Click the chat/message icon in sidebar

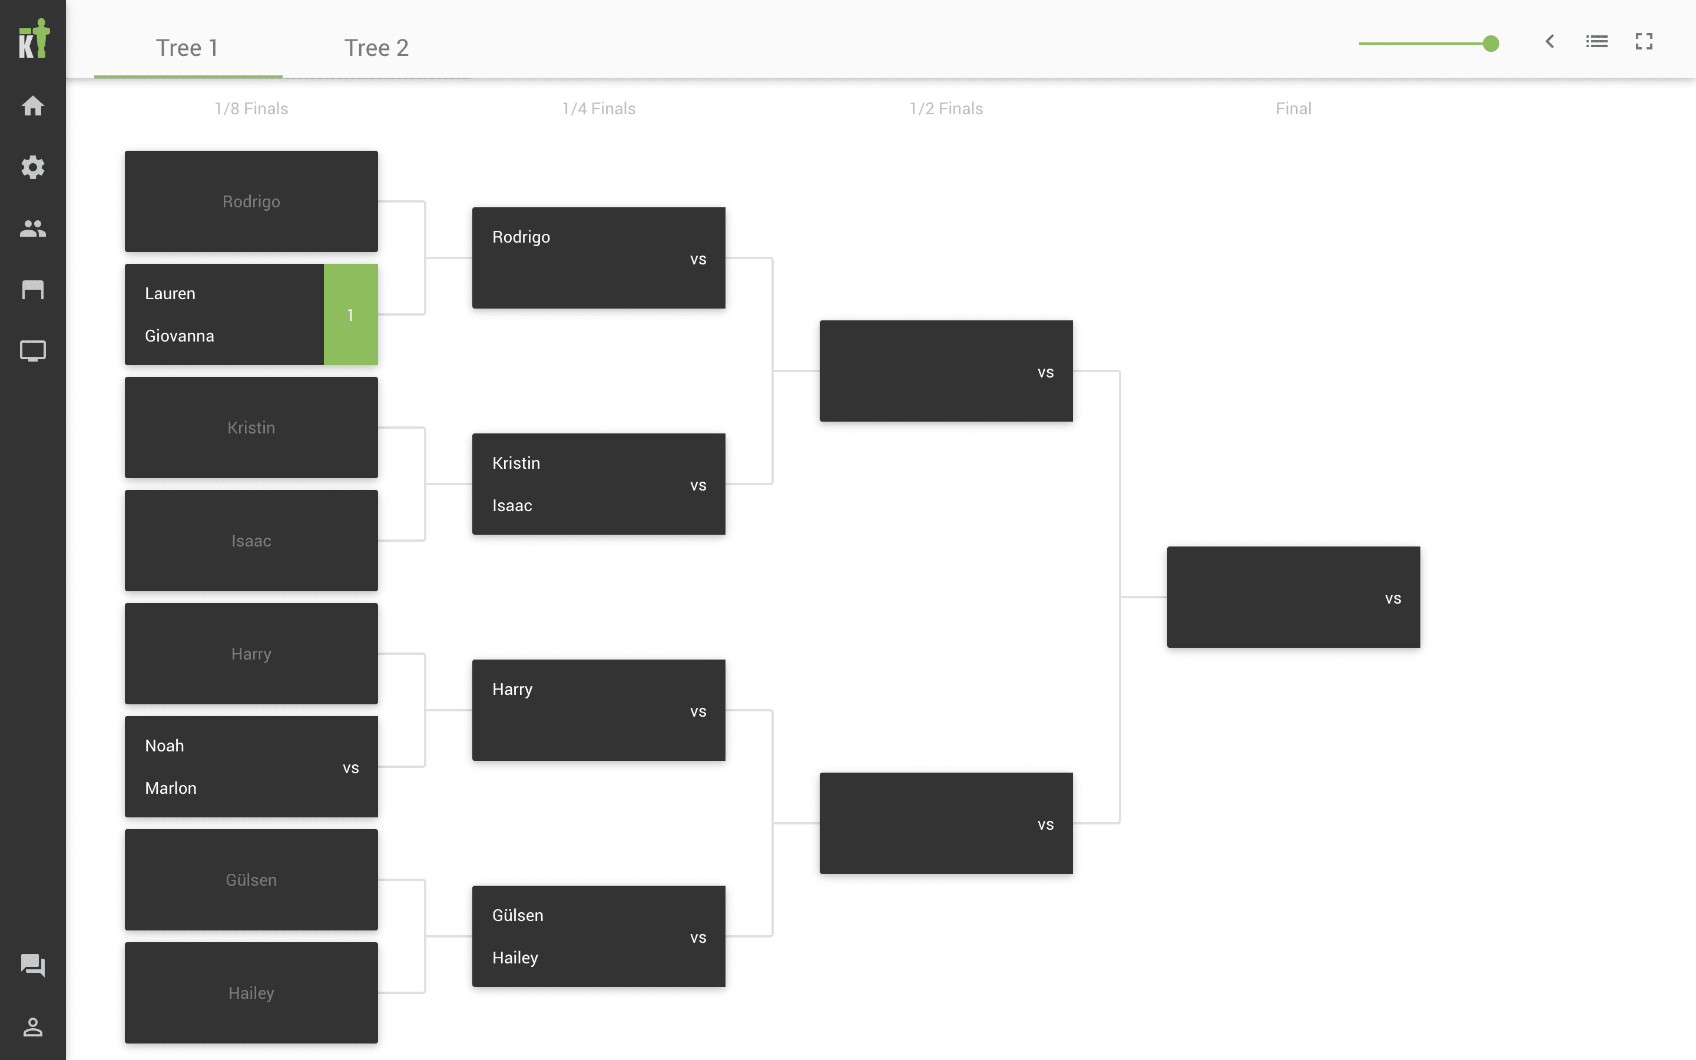(x=33, y=963)
